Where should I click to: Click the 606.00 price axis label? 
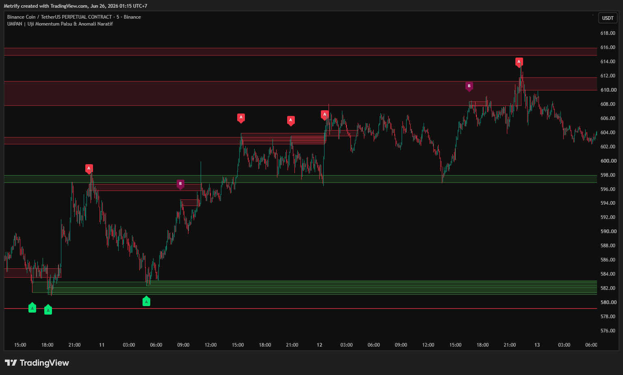(x=608, y=118)
